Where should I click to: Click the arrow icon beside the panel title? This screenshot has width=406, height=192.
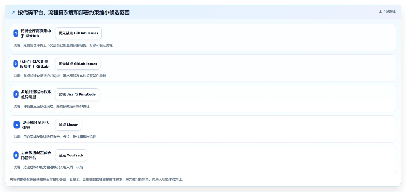click(13, 13)
